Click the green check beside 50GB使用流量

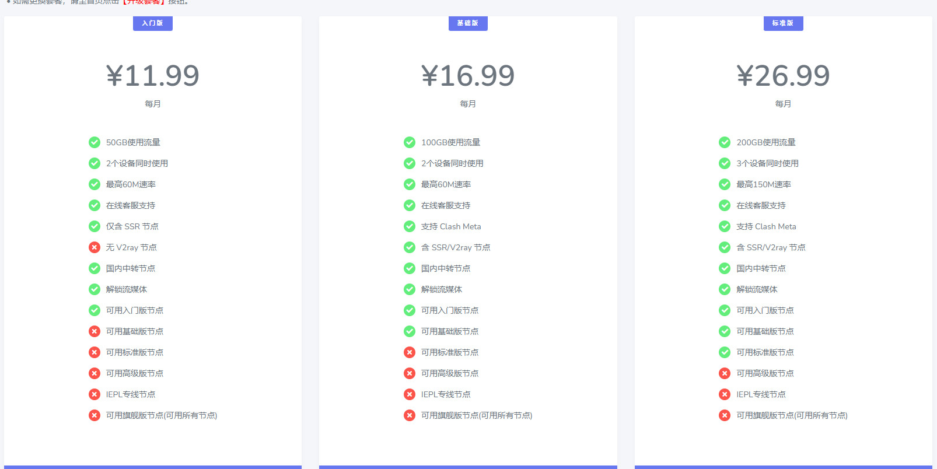95,142
